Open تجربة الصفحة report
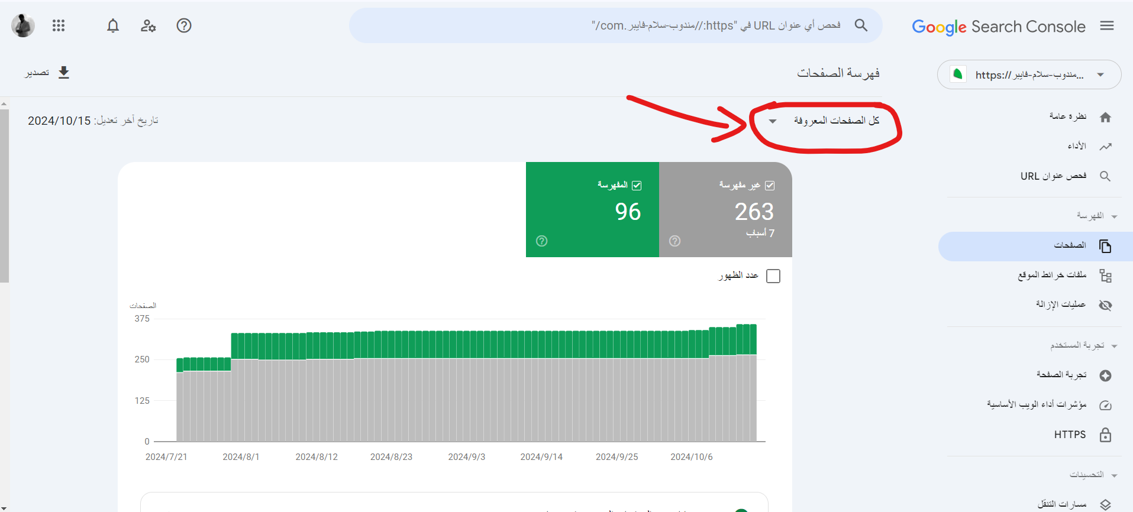 click(1061, 375)
